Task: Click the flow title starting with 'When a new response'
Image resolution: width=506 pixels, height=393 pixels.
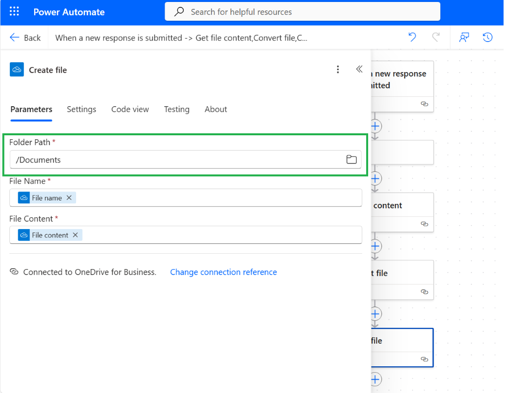Action: [x=181, y=38]
